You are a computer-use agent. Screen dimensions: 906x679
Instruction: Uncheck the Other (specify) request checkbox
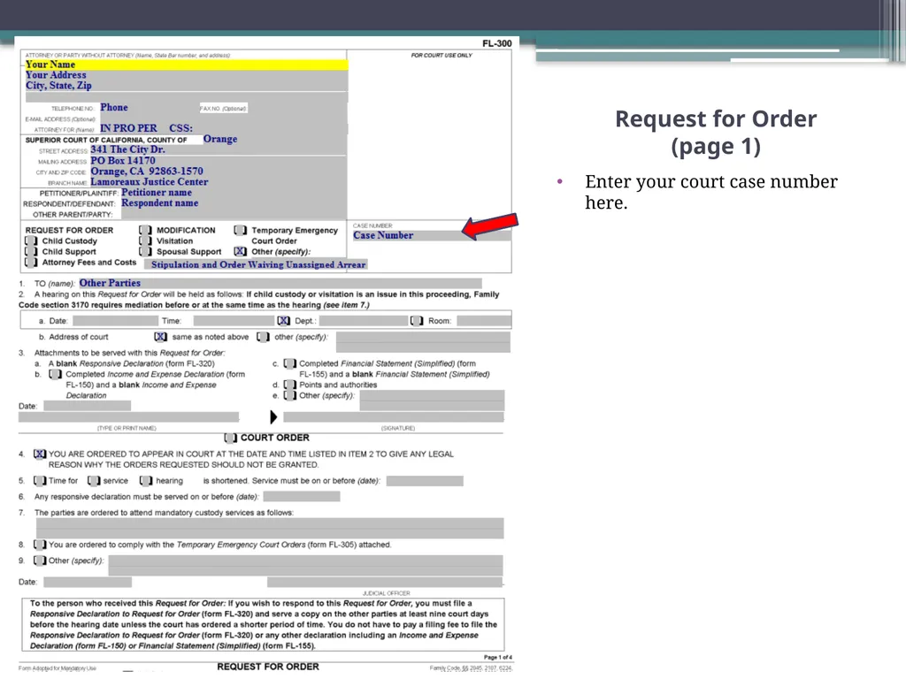point(240,252)
